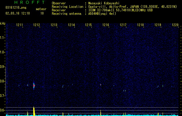Select the antenna value A504HB(yagi 4el)
The image size is (182, 116).
pos(102,14)
